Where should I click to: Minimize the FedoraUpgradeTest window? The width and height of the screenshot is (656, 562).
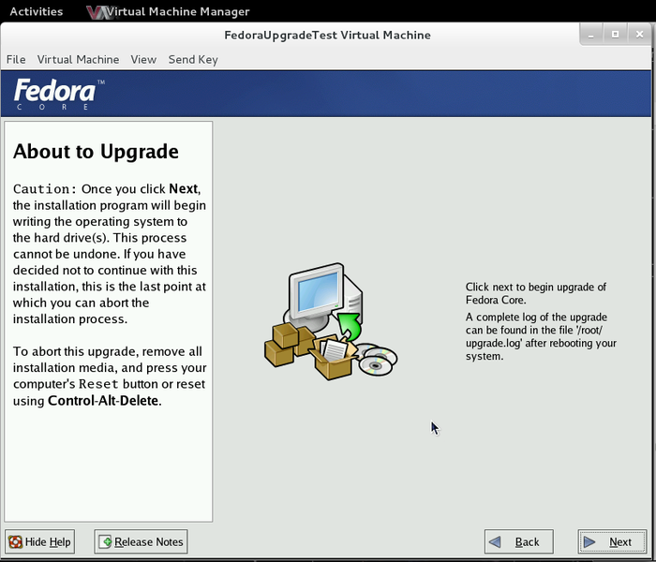(x=593, y=34)
